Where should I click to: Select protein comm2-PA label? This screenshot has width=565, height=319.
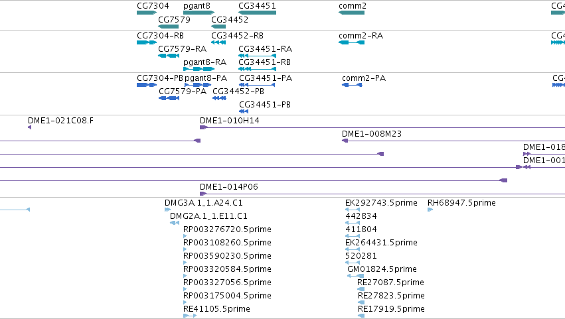point(364,78)
